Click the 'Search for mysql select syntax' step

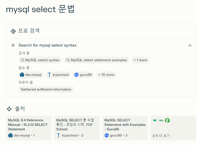click(48, 45)
